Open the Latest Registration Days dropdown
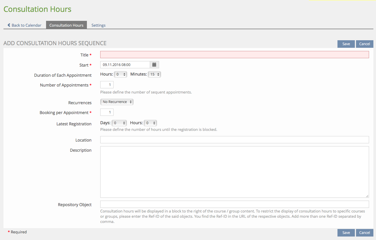This screenshot has width=376, height=240. 119,123
